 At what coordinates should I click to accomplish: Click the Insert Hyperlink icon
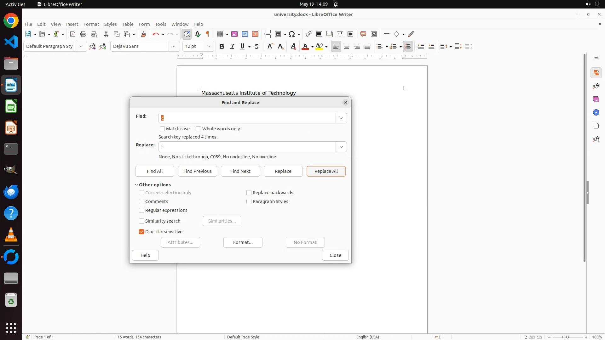click(309, 34)
